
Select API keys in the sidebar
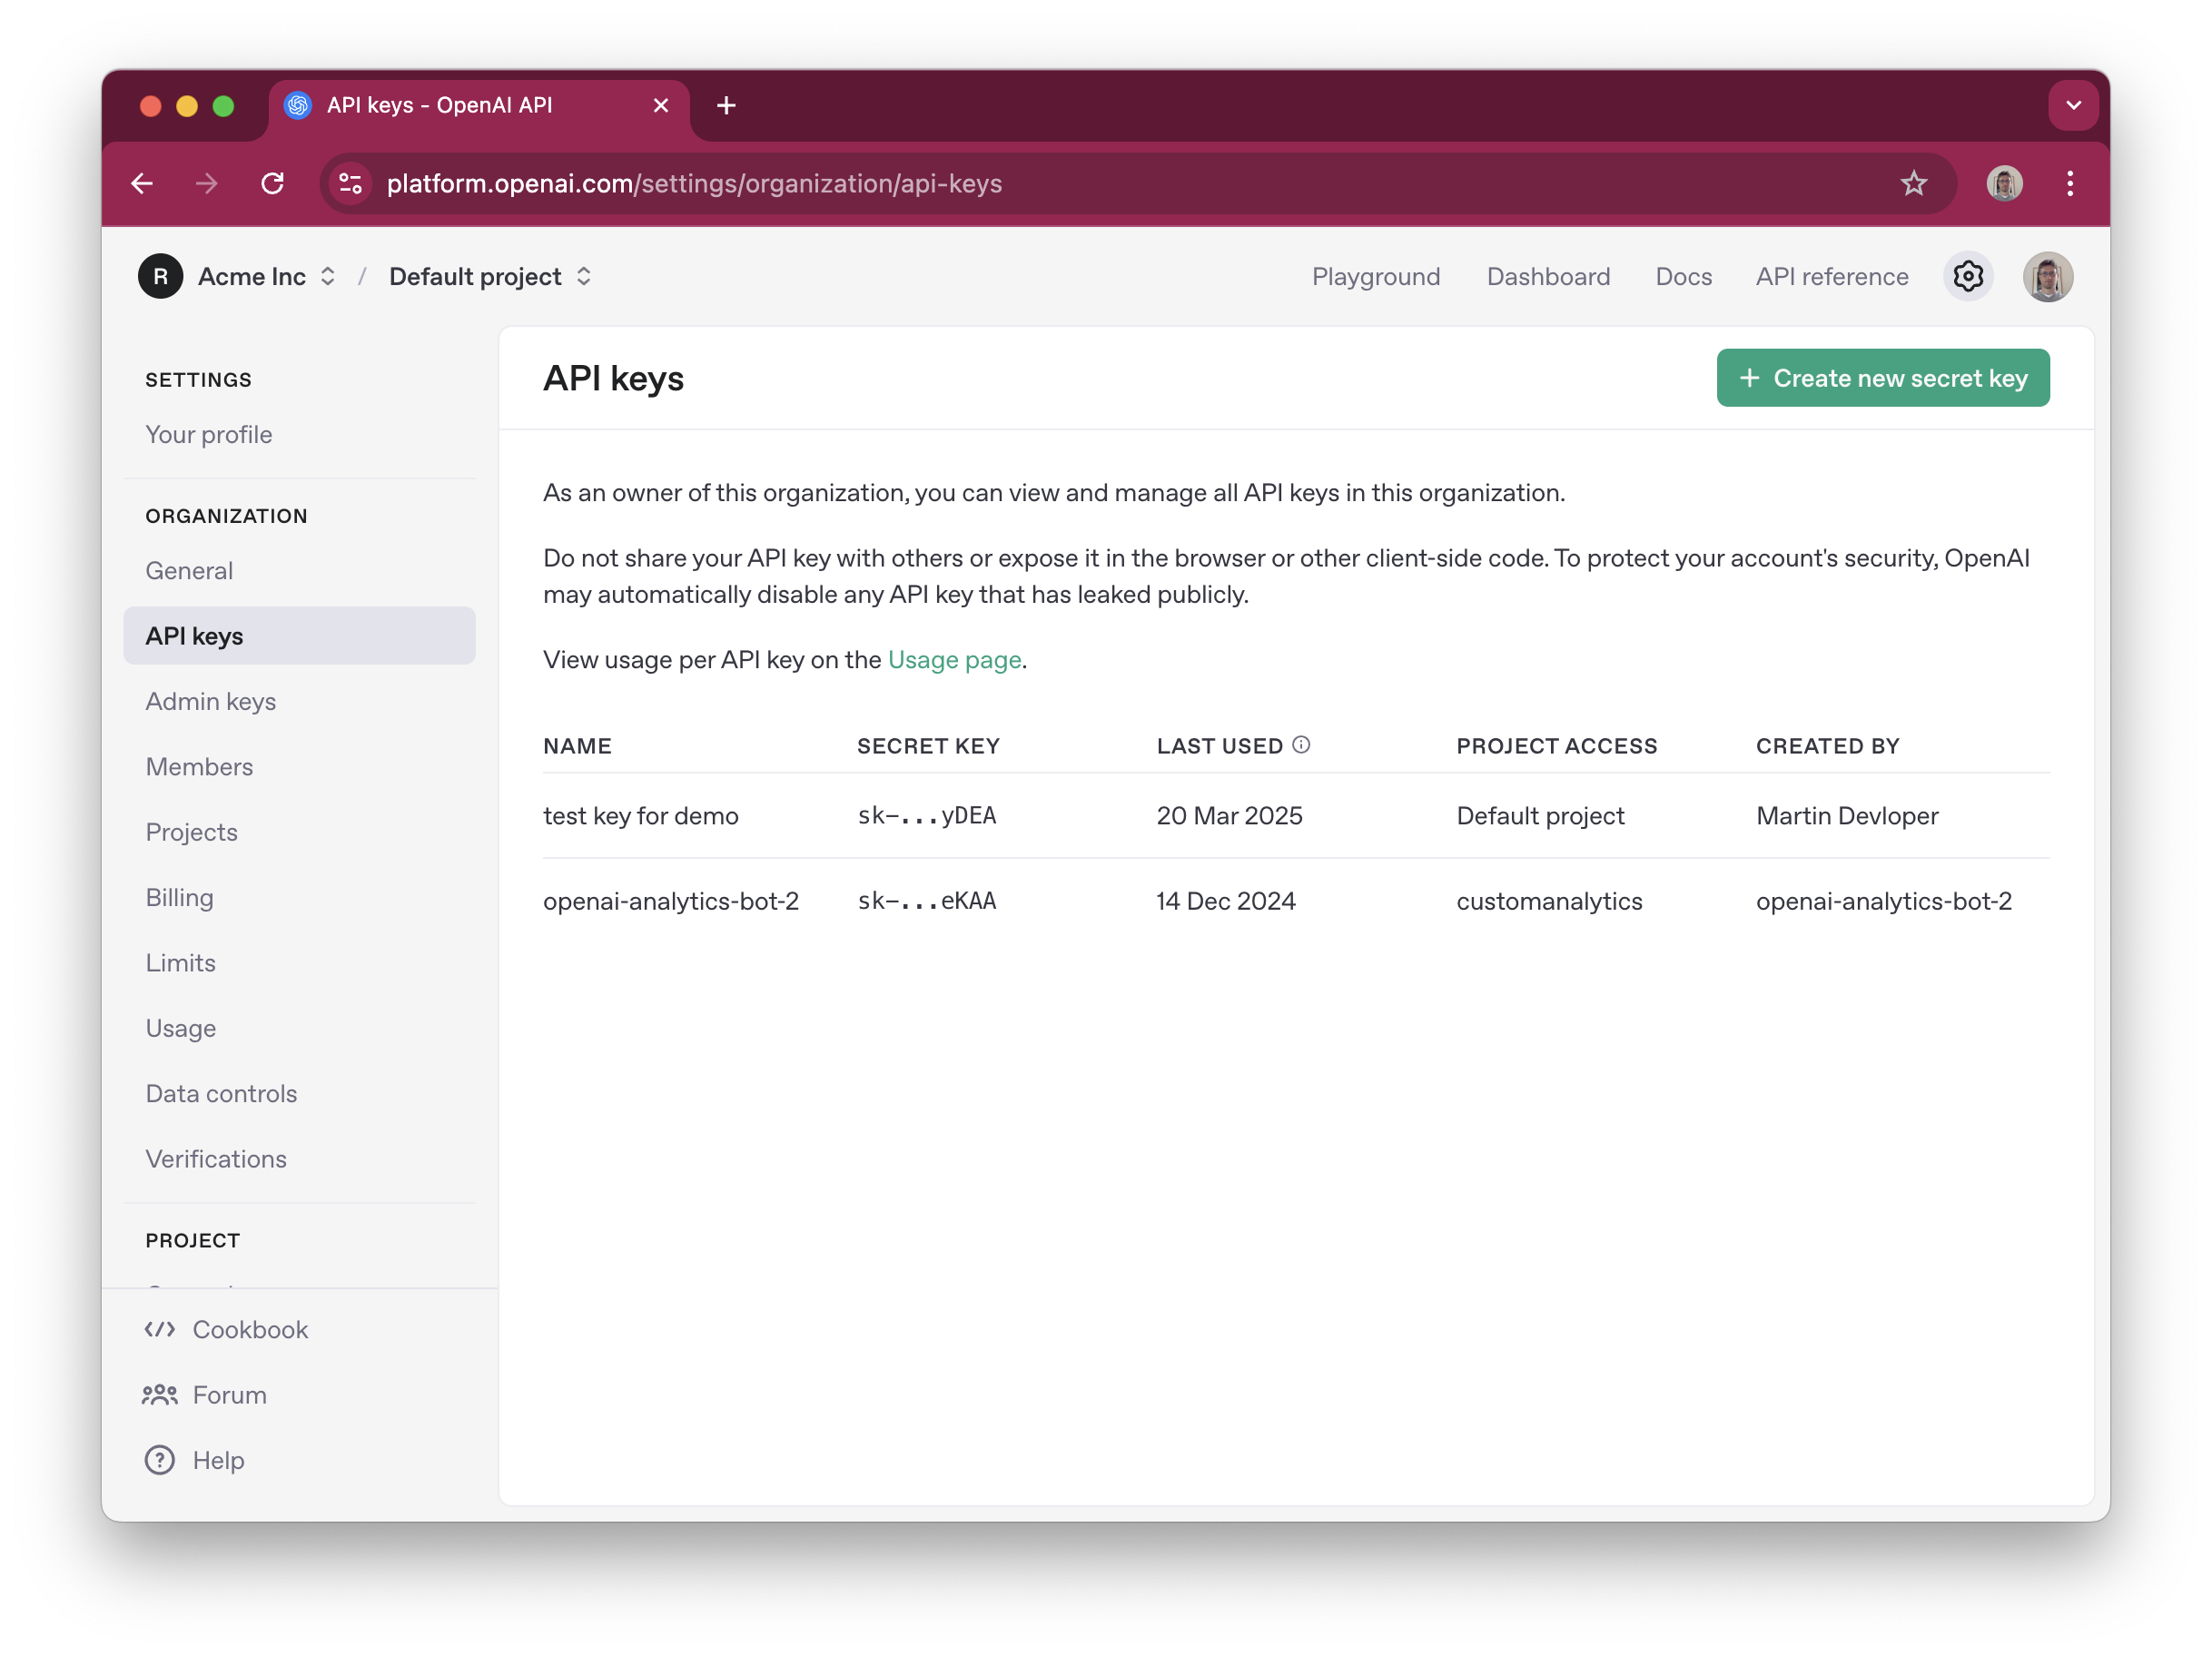tap(299, 636)
